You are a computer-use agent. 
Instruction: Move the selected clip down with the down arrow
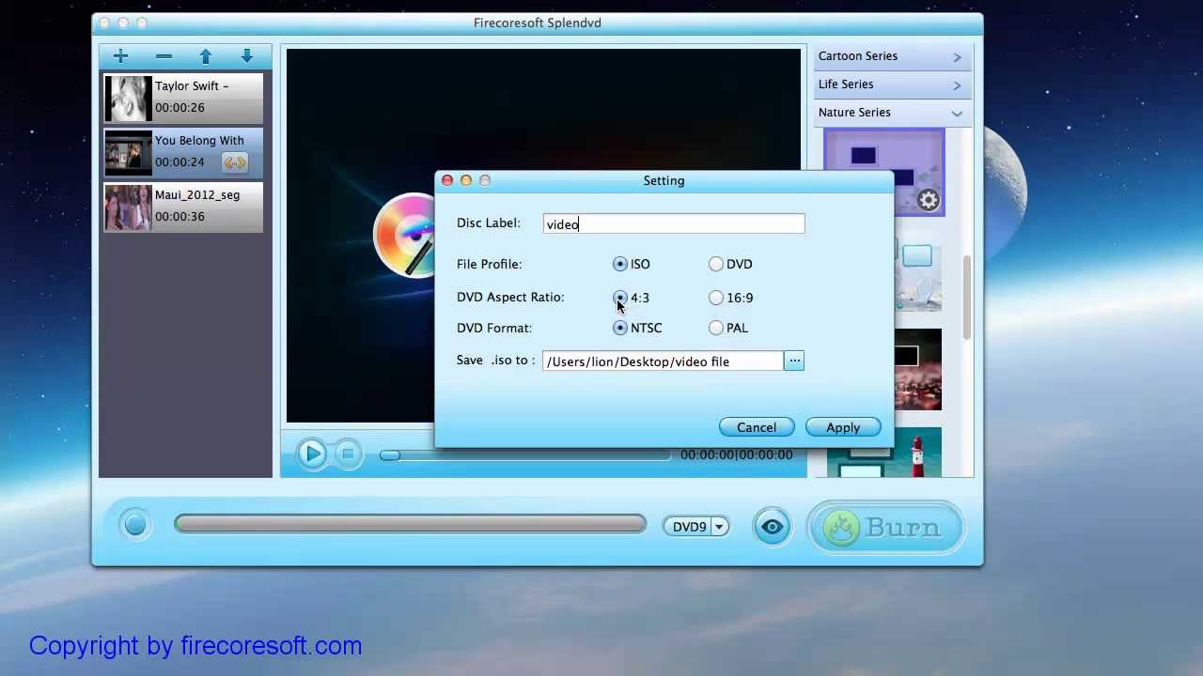point(246,56)
